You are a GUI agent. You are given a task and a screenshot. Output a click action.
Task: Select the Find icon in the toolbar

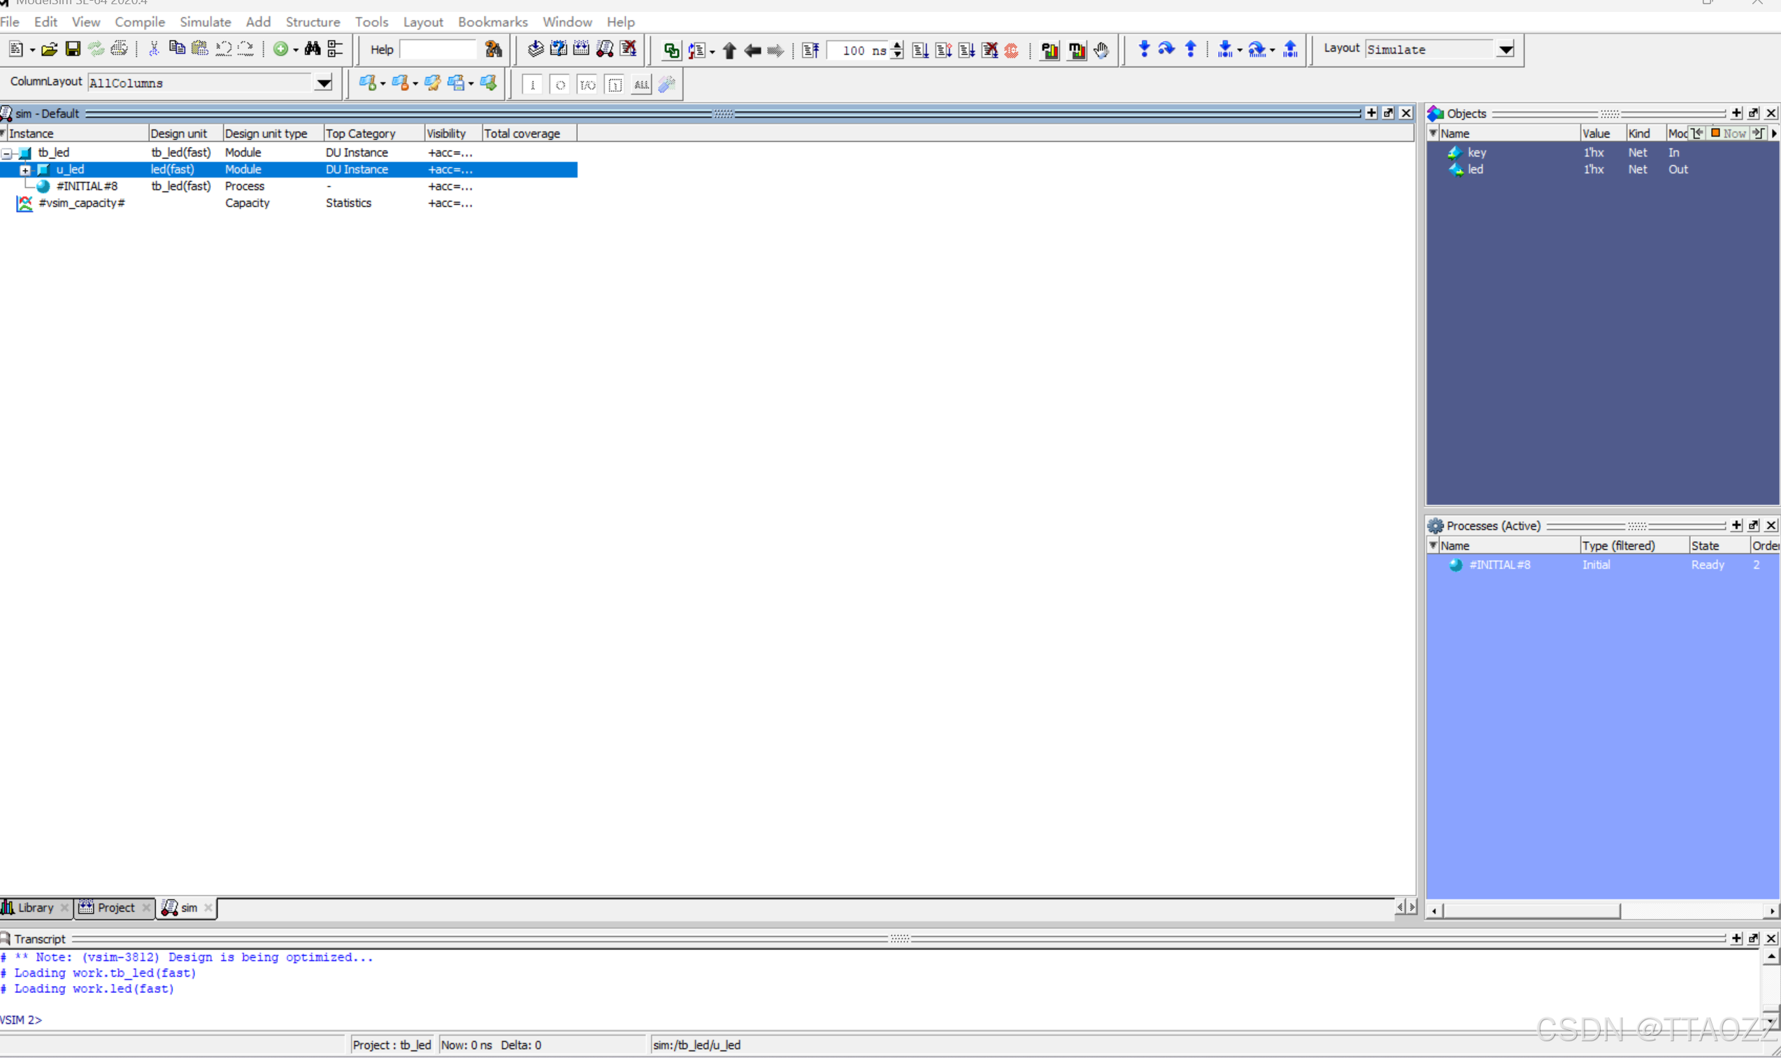tap(313, 48)
